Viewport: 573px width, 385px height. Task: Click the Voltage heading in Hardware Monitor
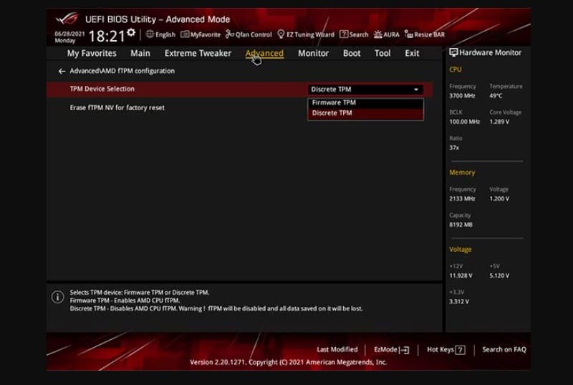click(x=460, y=250)
